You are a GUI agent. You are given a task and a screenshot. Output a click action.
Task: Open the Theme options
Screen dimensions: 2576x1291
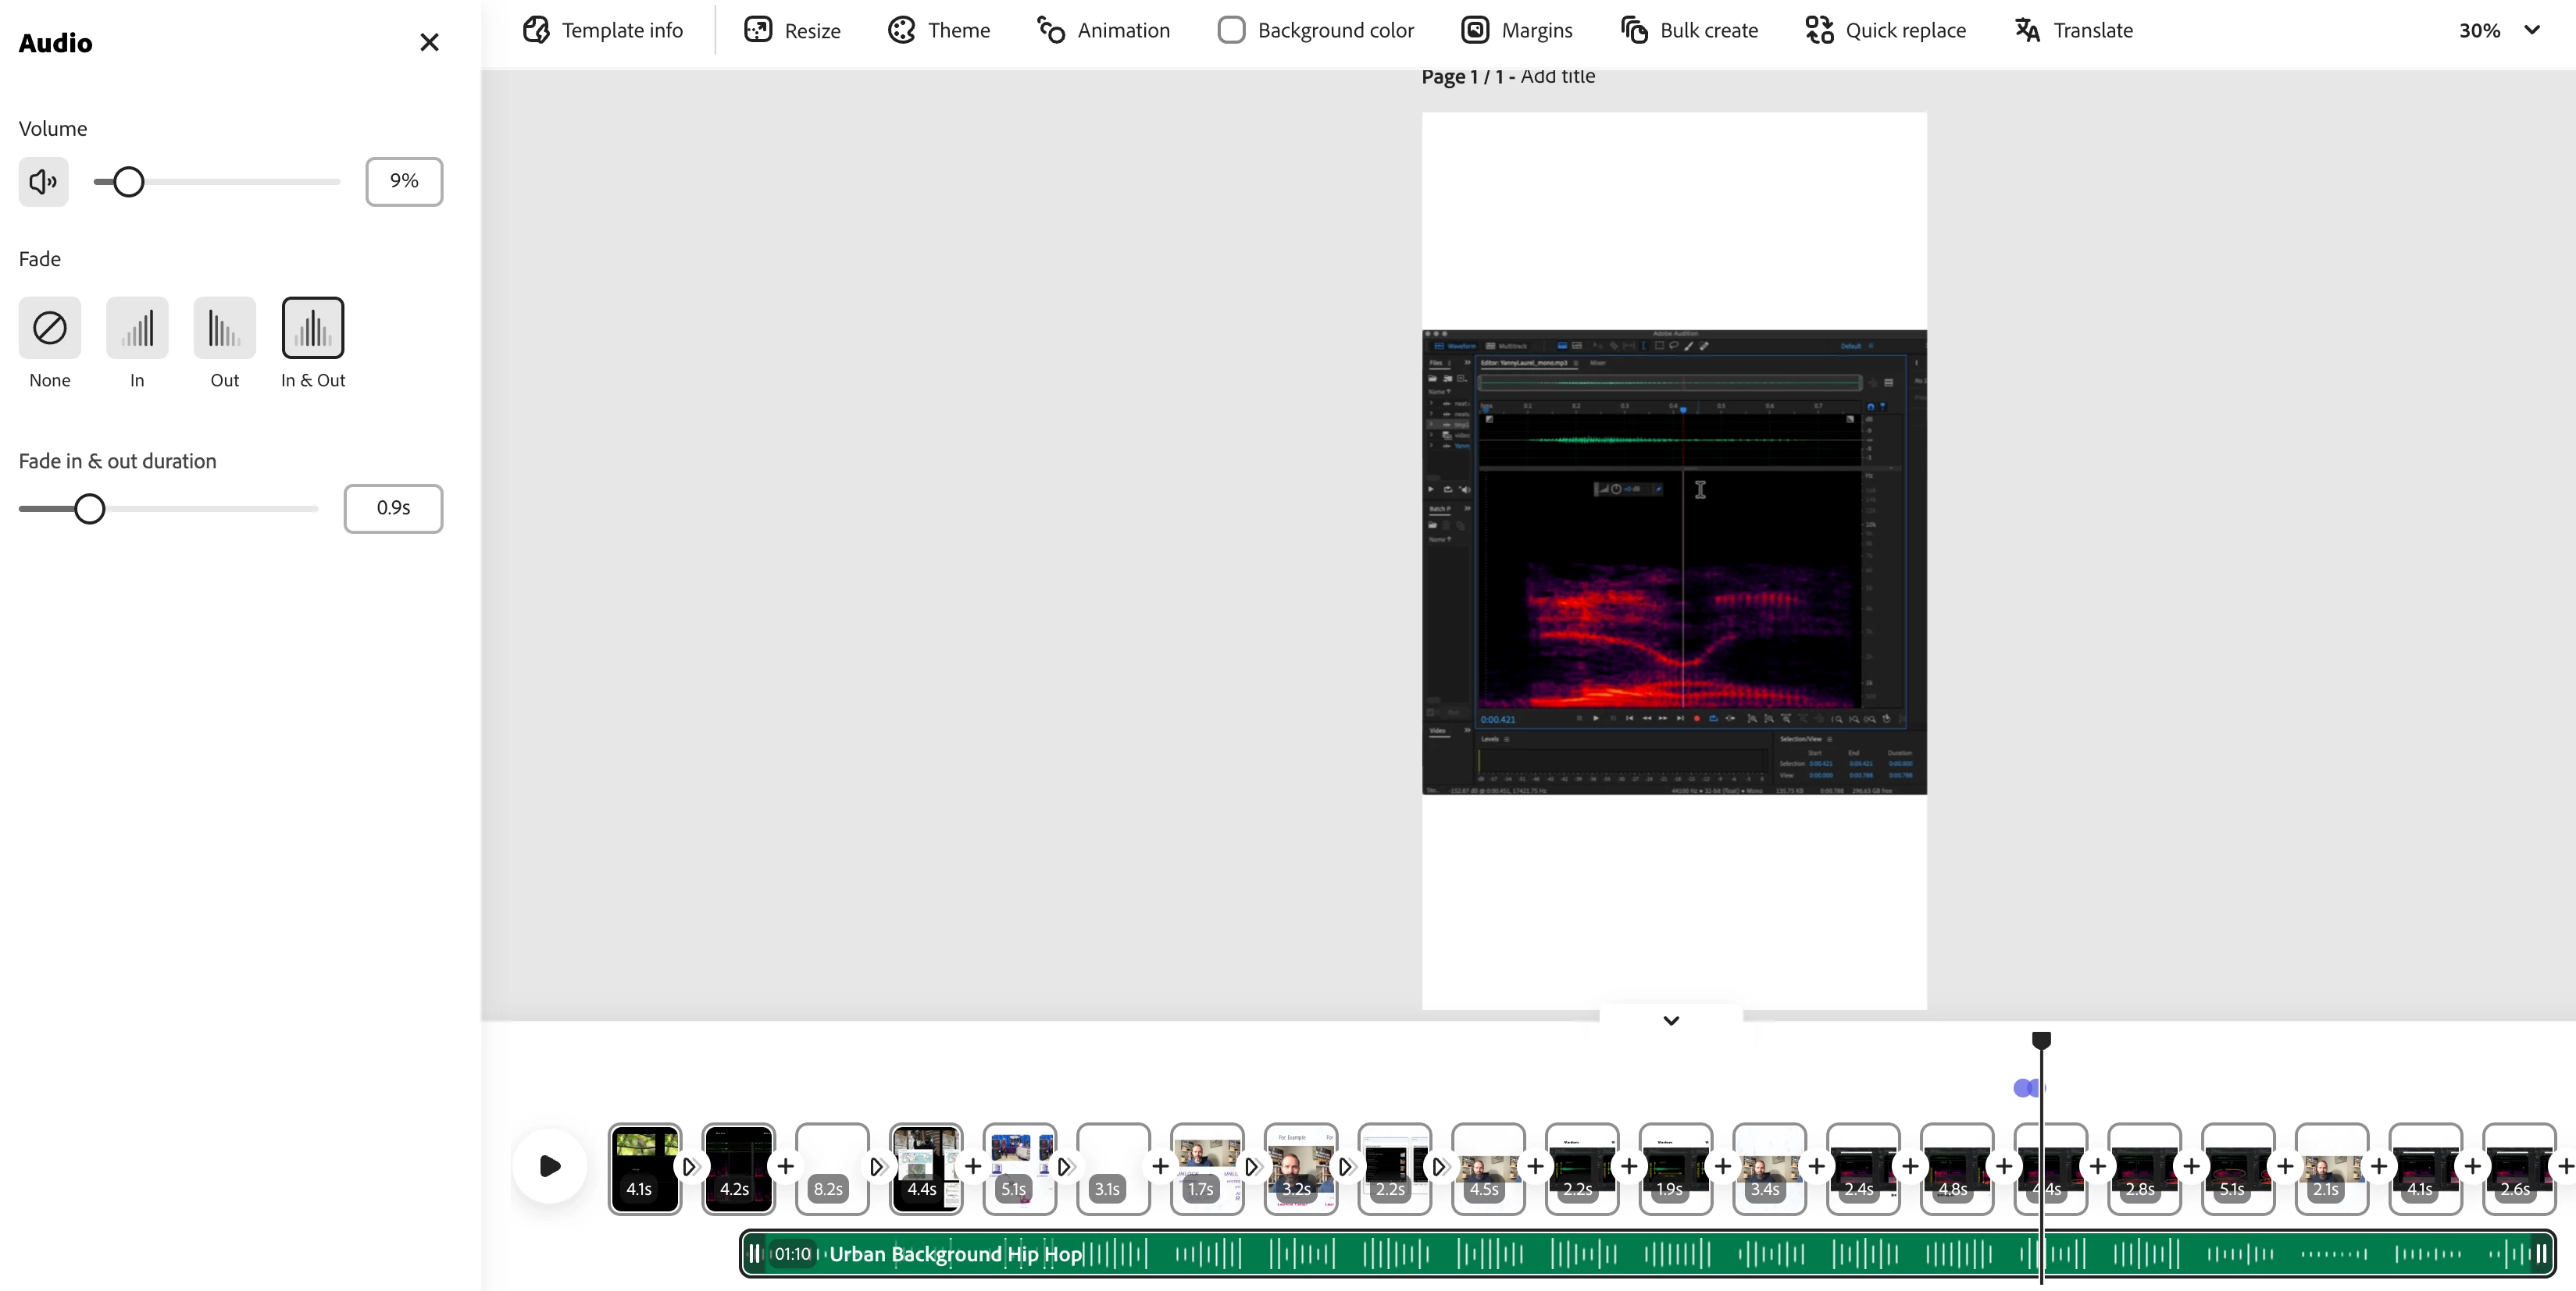click(x=938, y=30)
